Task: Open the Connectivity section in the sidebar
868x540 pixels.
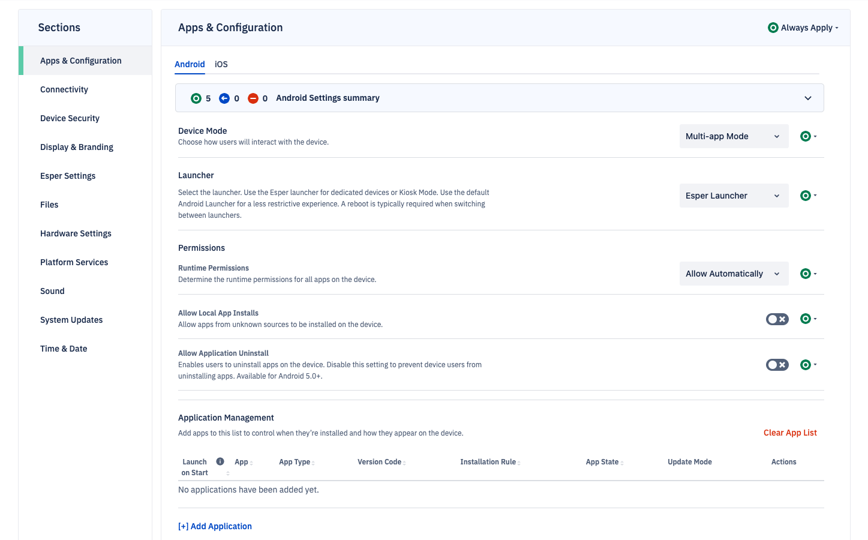Action: click(x=64, y=89)
